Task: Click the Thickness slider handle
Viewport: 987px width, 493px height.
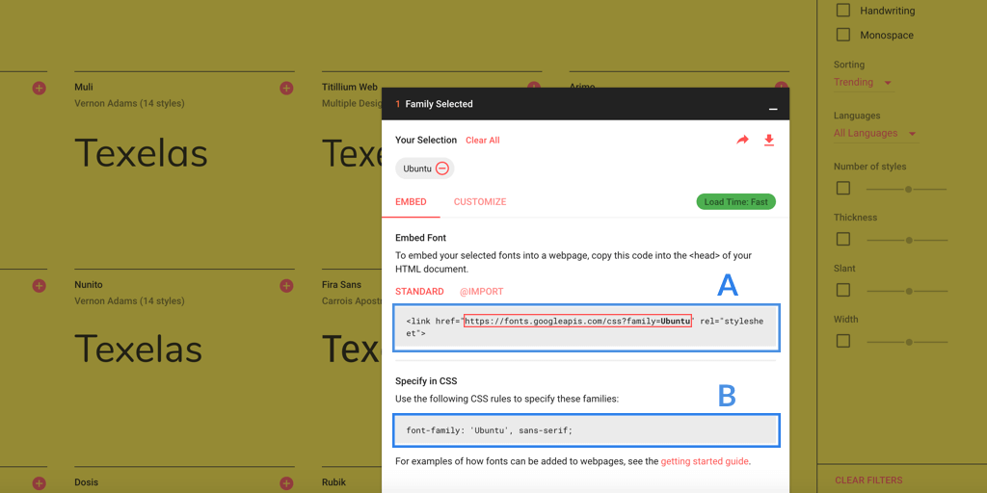Action: (908, 240)
